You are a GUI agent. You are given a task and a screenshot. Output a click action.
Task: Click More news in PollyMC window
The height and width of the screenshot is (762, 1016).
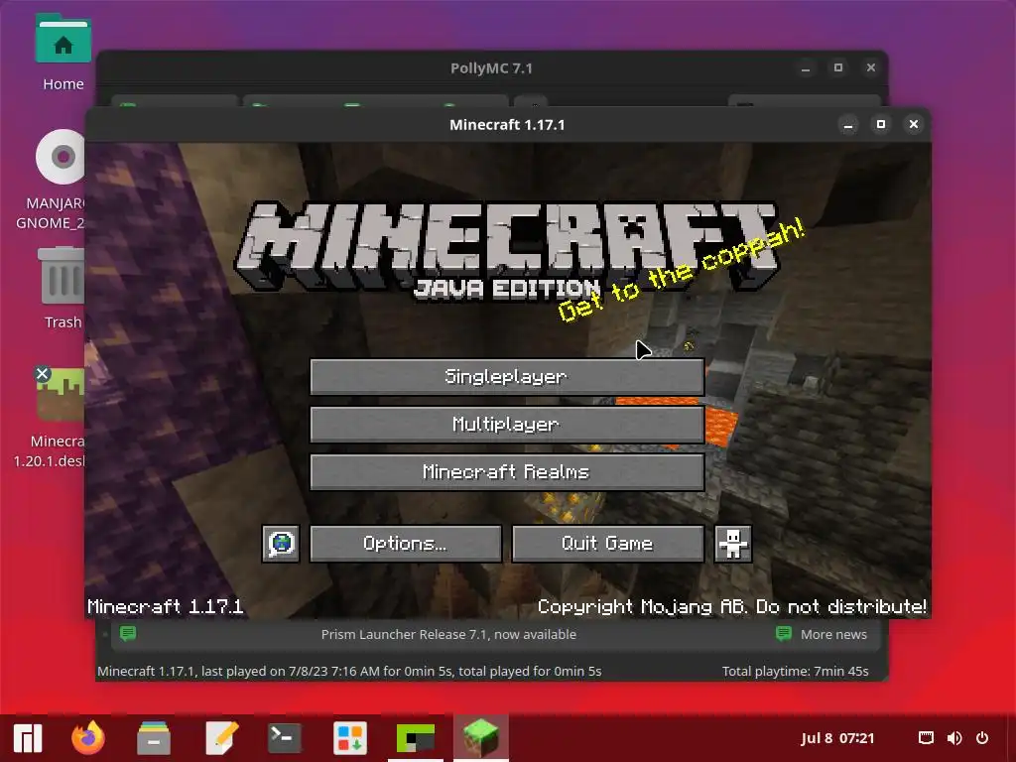pyautogui.click(x=833, y=634)
